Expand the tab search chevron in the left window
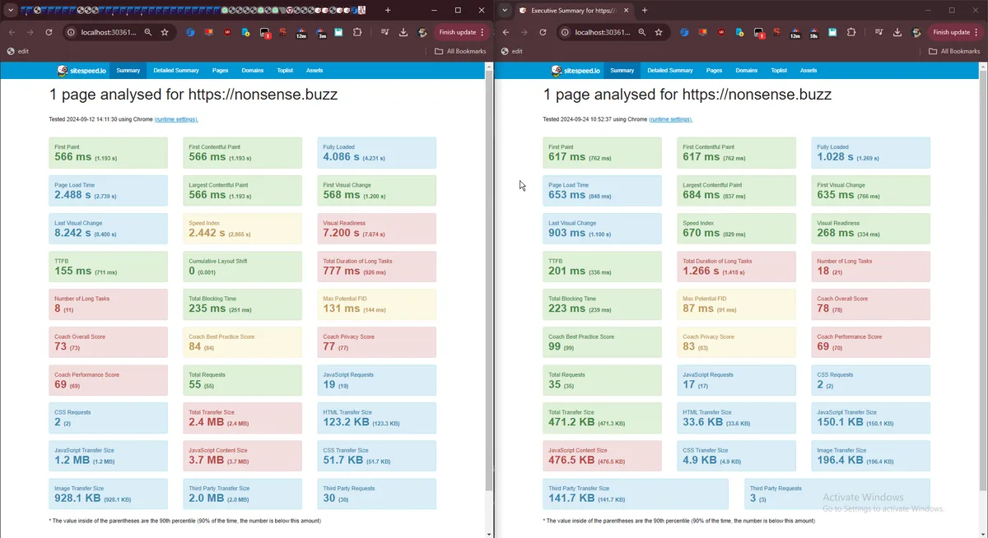The image size is (988, 538). pyautogui.click(x=11, y=11)
